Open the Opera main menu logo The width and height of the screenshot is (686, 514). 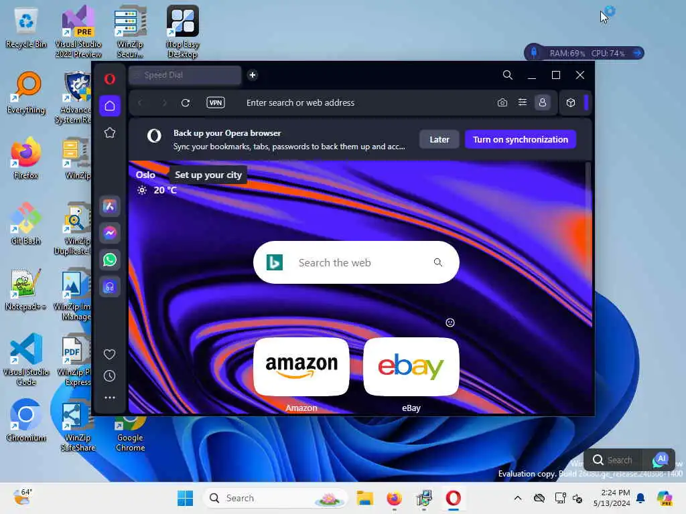pyautogui.click(x=109, y=79)
